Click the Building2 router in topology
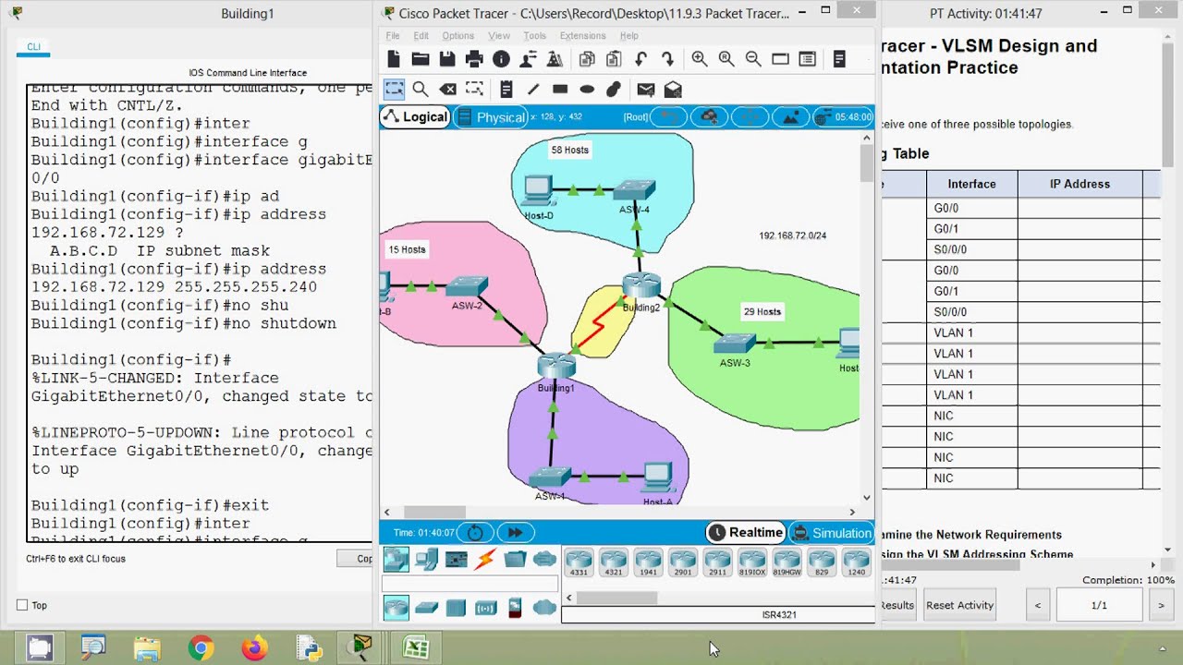This screenshot has width=1183, height=665. (641, 286)
